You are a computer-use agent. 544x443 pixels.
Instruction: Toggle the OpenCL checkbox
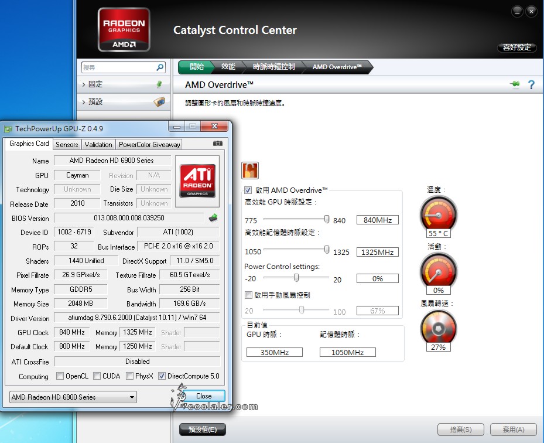coord(60,376)
